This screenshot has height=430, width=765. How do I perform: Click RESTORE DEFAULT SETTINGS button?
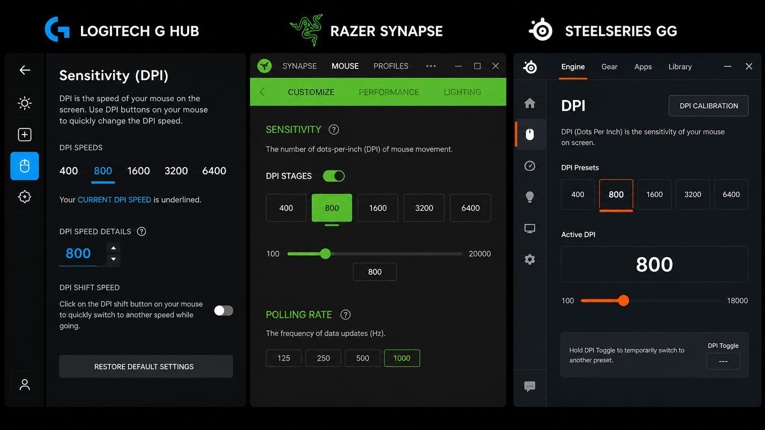(x=146, y=366)
